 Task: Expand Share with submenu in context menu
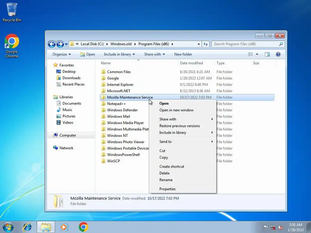183,119
